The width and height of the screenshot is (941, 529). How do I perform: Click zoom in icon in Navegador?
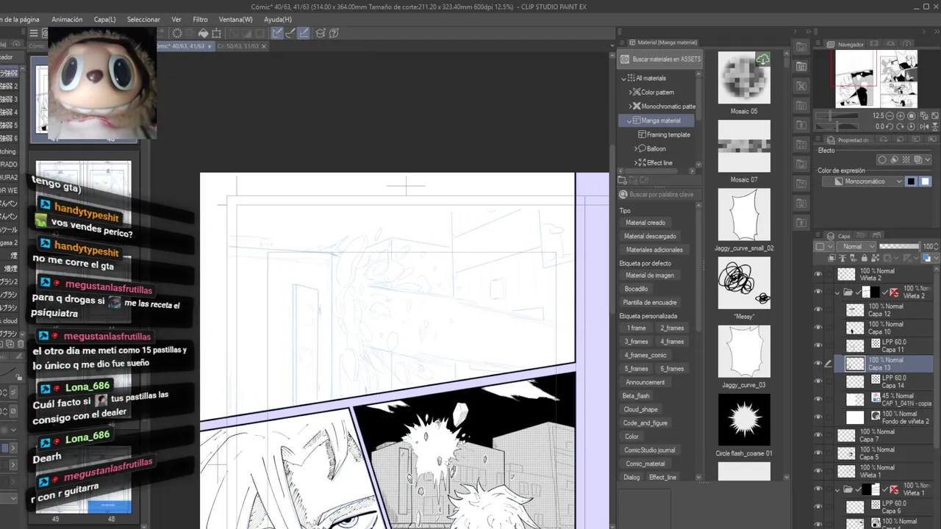click(x=901, y=116)
